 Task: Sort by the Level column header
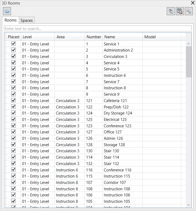pyautogui.click(x=38, y=37)
